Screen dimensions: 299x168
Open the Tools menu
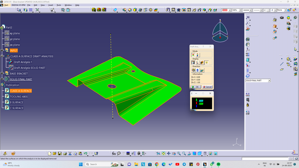tap(59, 5)
